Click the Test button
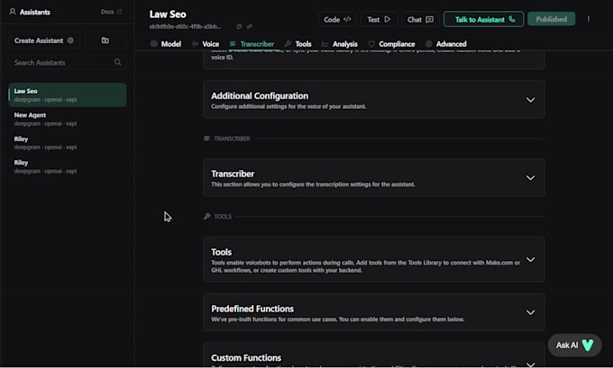The image size is (613, 368). click(x=379, y=20)
